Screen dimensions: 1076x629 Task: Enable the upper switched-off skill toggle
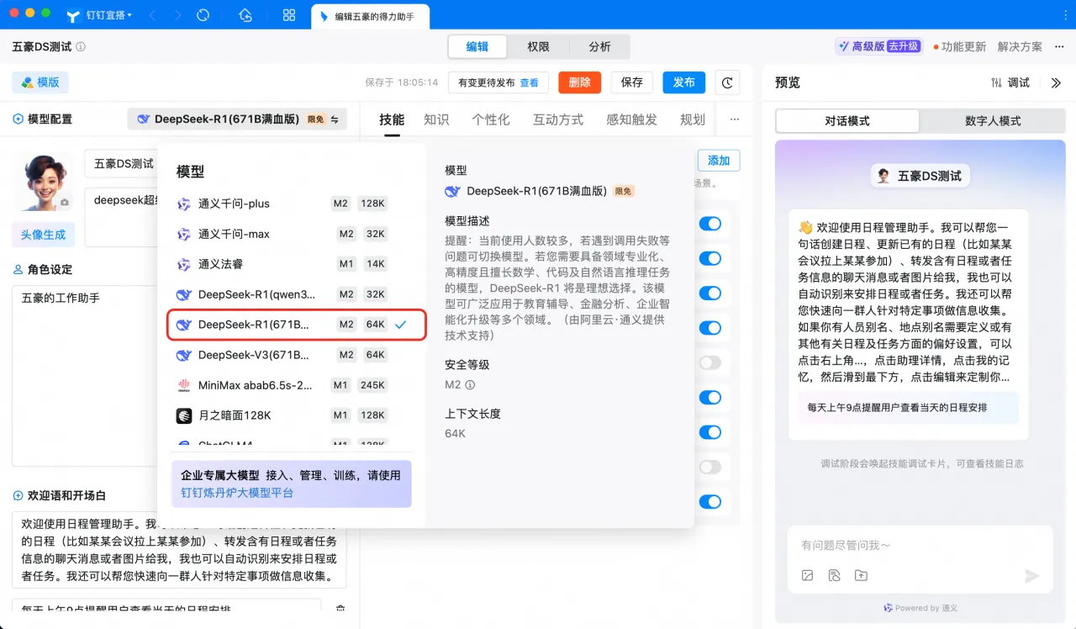pyautogui.click(x=710, y=362)
